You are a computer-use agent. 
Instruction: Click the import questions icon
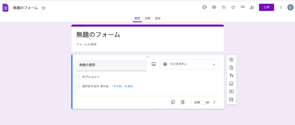click(x=231, y=68)
